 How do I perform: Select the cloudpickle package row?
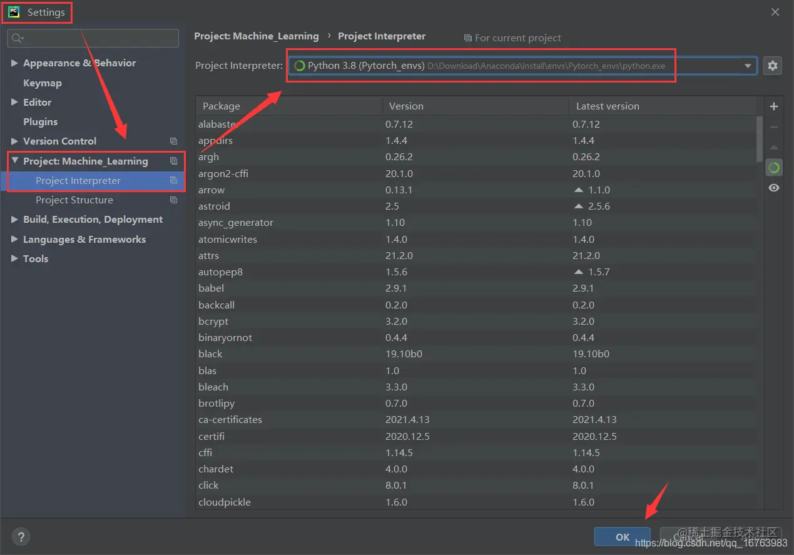(x=476, y=502)
